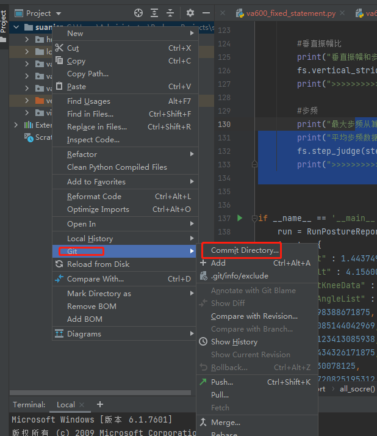
Task: Open Project panel settings gear
Action: [190, 13]
